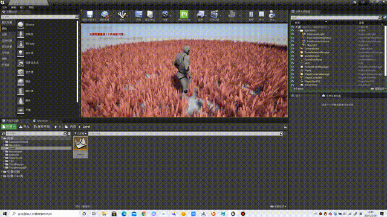Viewport: 387px width, 217px height.
Task: Toggle visibility eye for GameSession row
Action: (293, 56)
